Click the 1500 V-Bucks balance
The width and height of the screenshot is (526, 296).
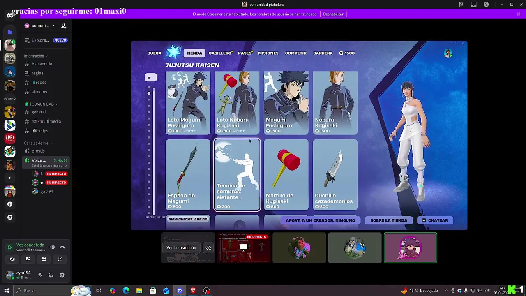click(x=347, y=53)
